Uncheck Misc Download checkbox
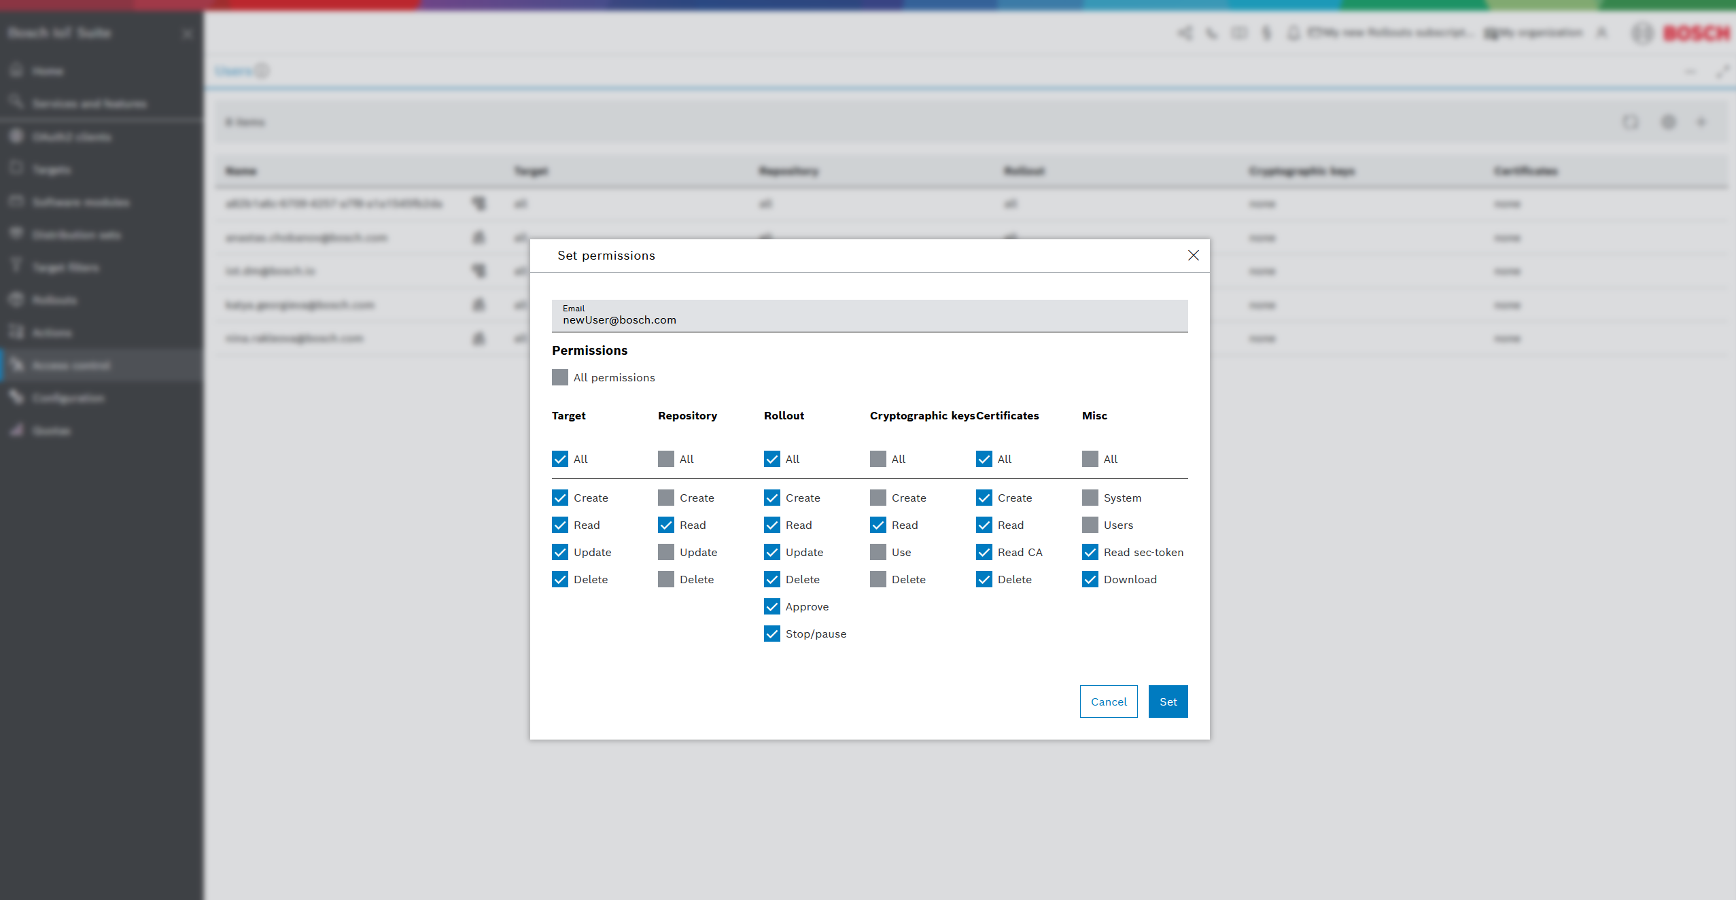The width and height of the screenshot is (1736, 900). click(x=1090, y=579)
